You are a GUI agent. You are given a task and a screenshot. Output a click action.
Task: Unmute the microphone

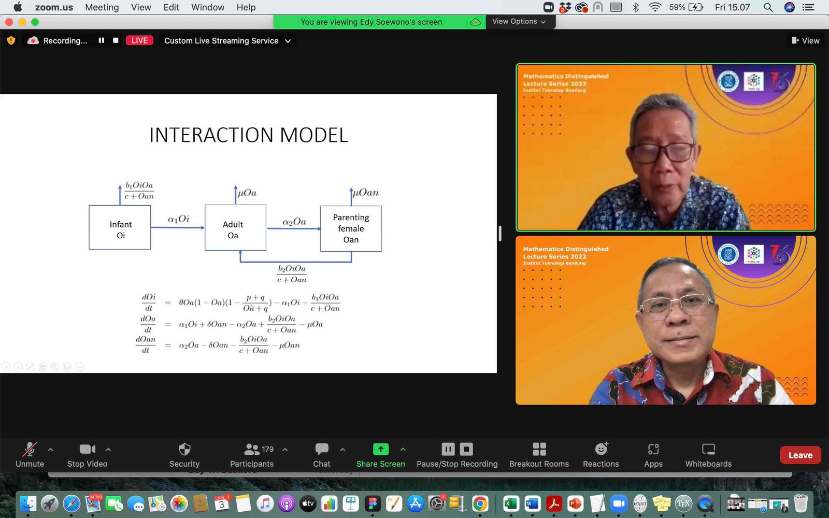29,455
